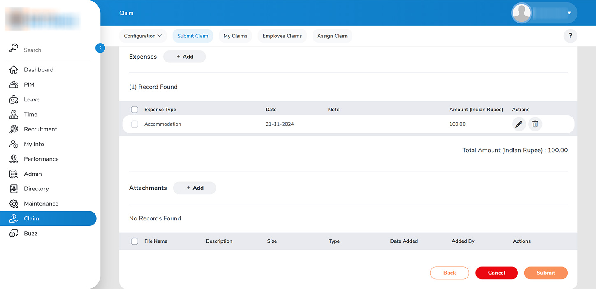Switch to the My Claims tab
This screenshot has width=596, height=289.
tap(235, 36)
